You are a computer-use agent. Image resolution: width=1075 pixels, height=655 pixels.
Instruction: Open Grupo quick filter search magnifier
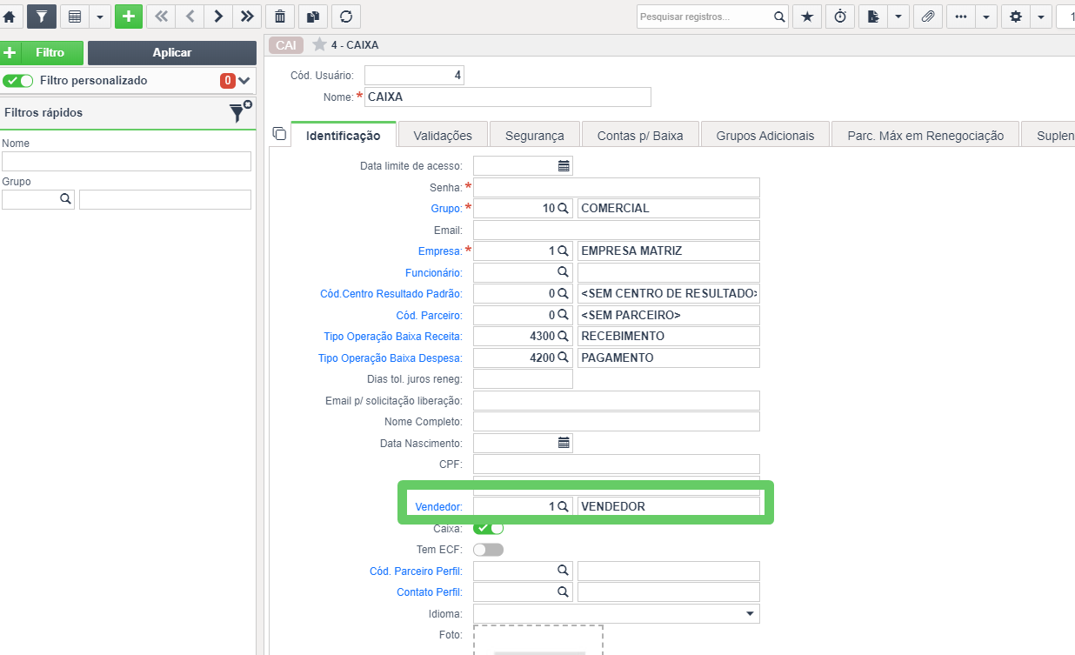tap(64, 199)
